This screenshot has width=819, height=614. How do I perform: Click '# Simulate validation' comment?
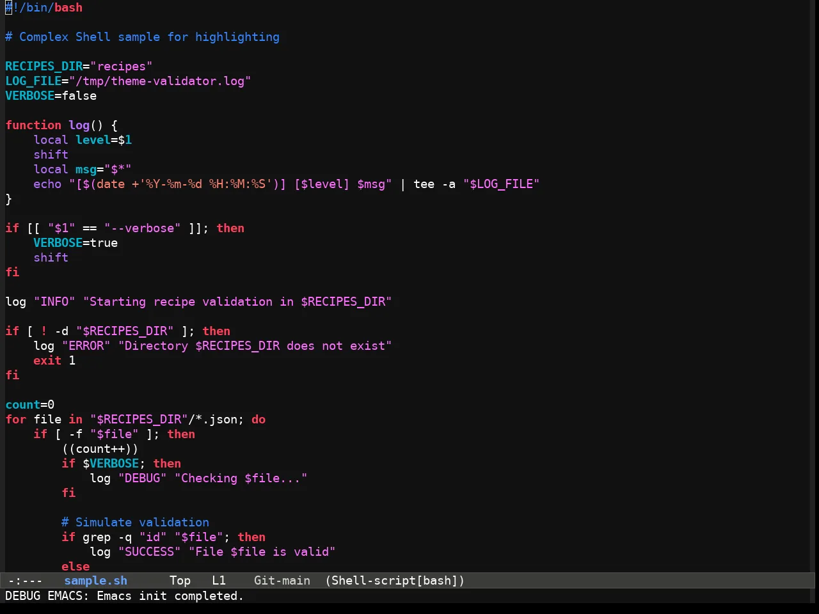click(x=135, y=523)
